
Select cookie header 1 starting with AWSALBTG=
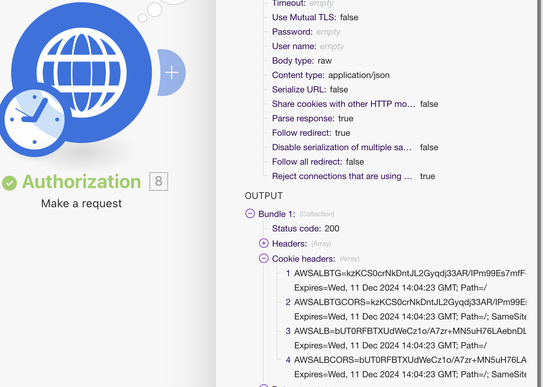[x=410, y=273]
